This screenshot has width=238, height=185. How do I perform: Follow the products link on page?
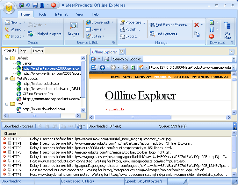tap(117, 109)
